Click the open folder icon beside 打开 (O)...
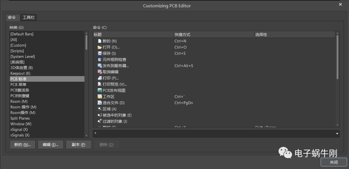Image resolution: width=349 pixels, height=169 pixels. 100,47
